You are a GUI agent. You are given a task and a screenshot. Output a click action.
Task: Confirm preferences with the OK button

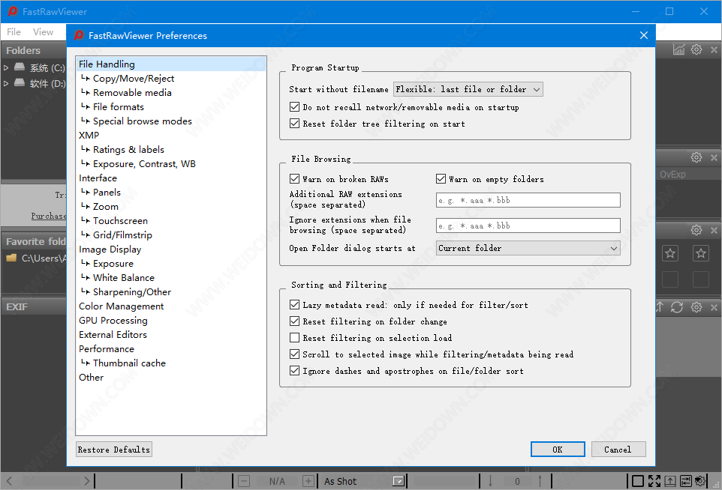(558, 450)
